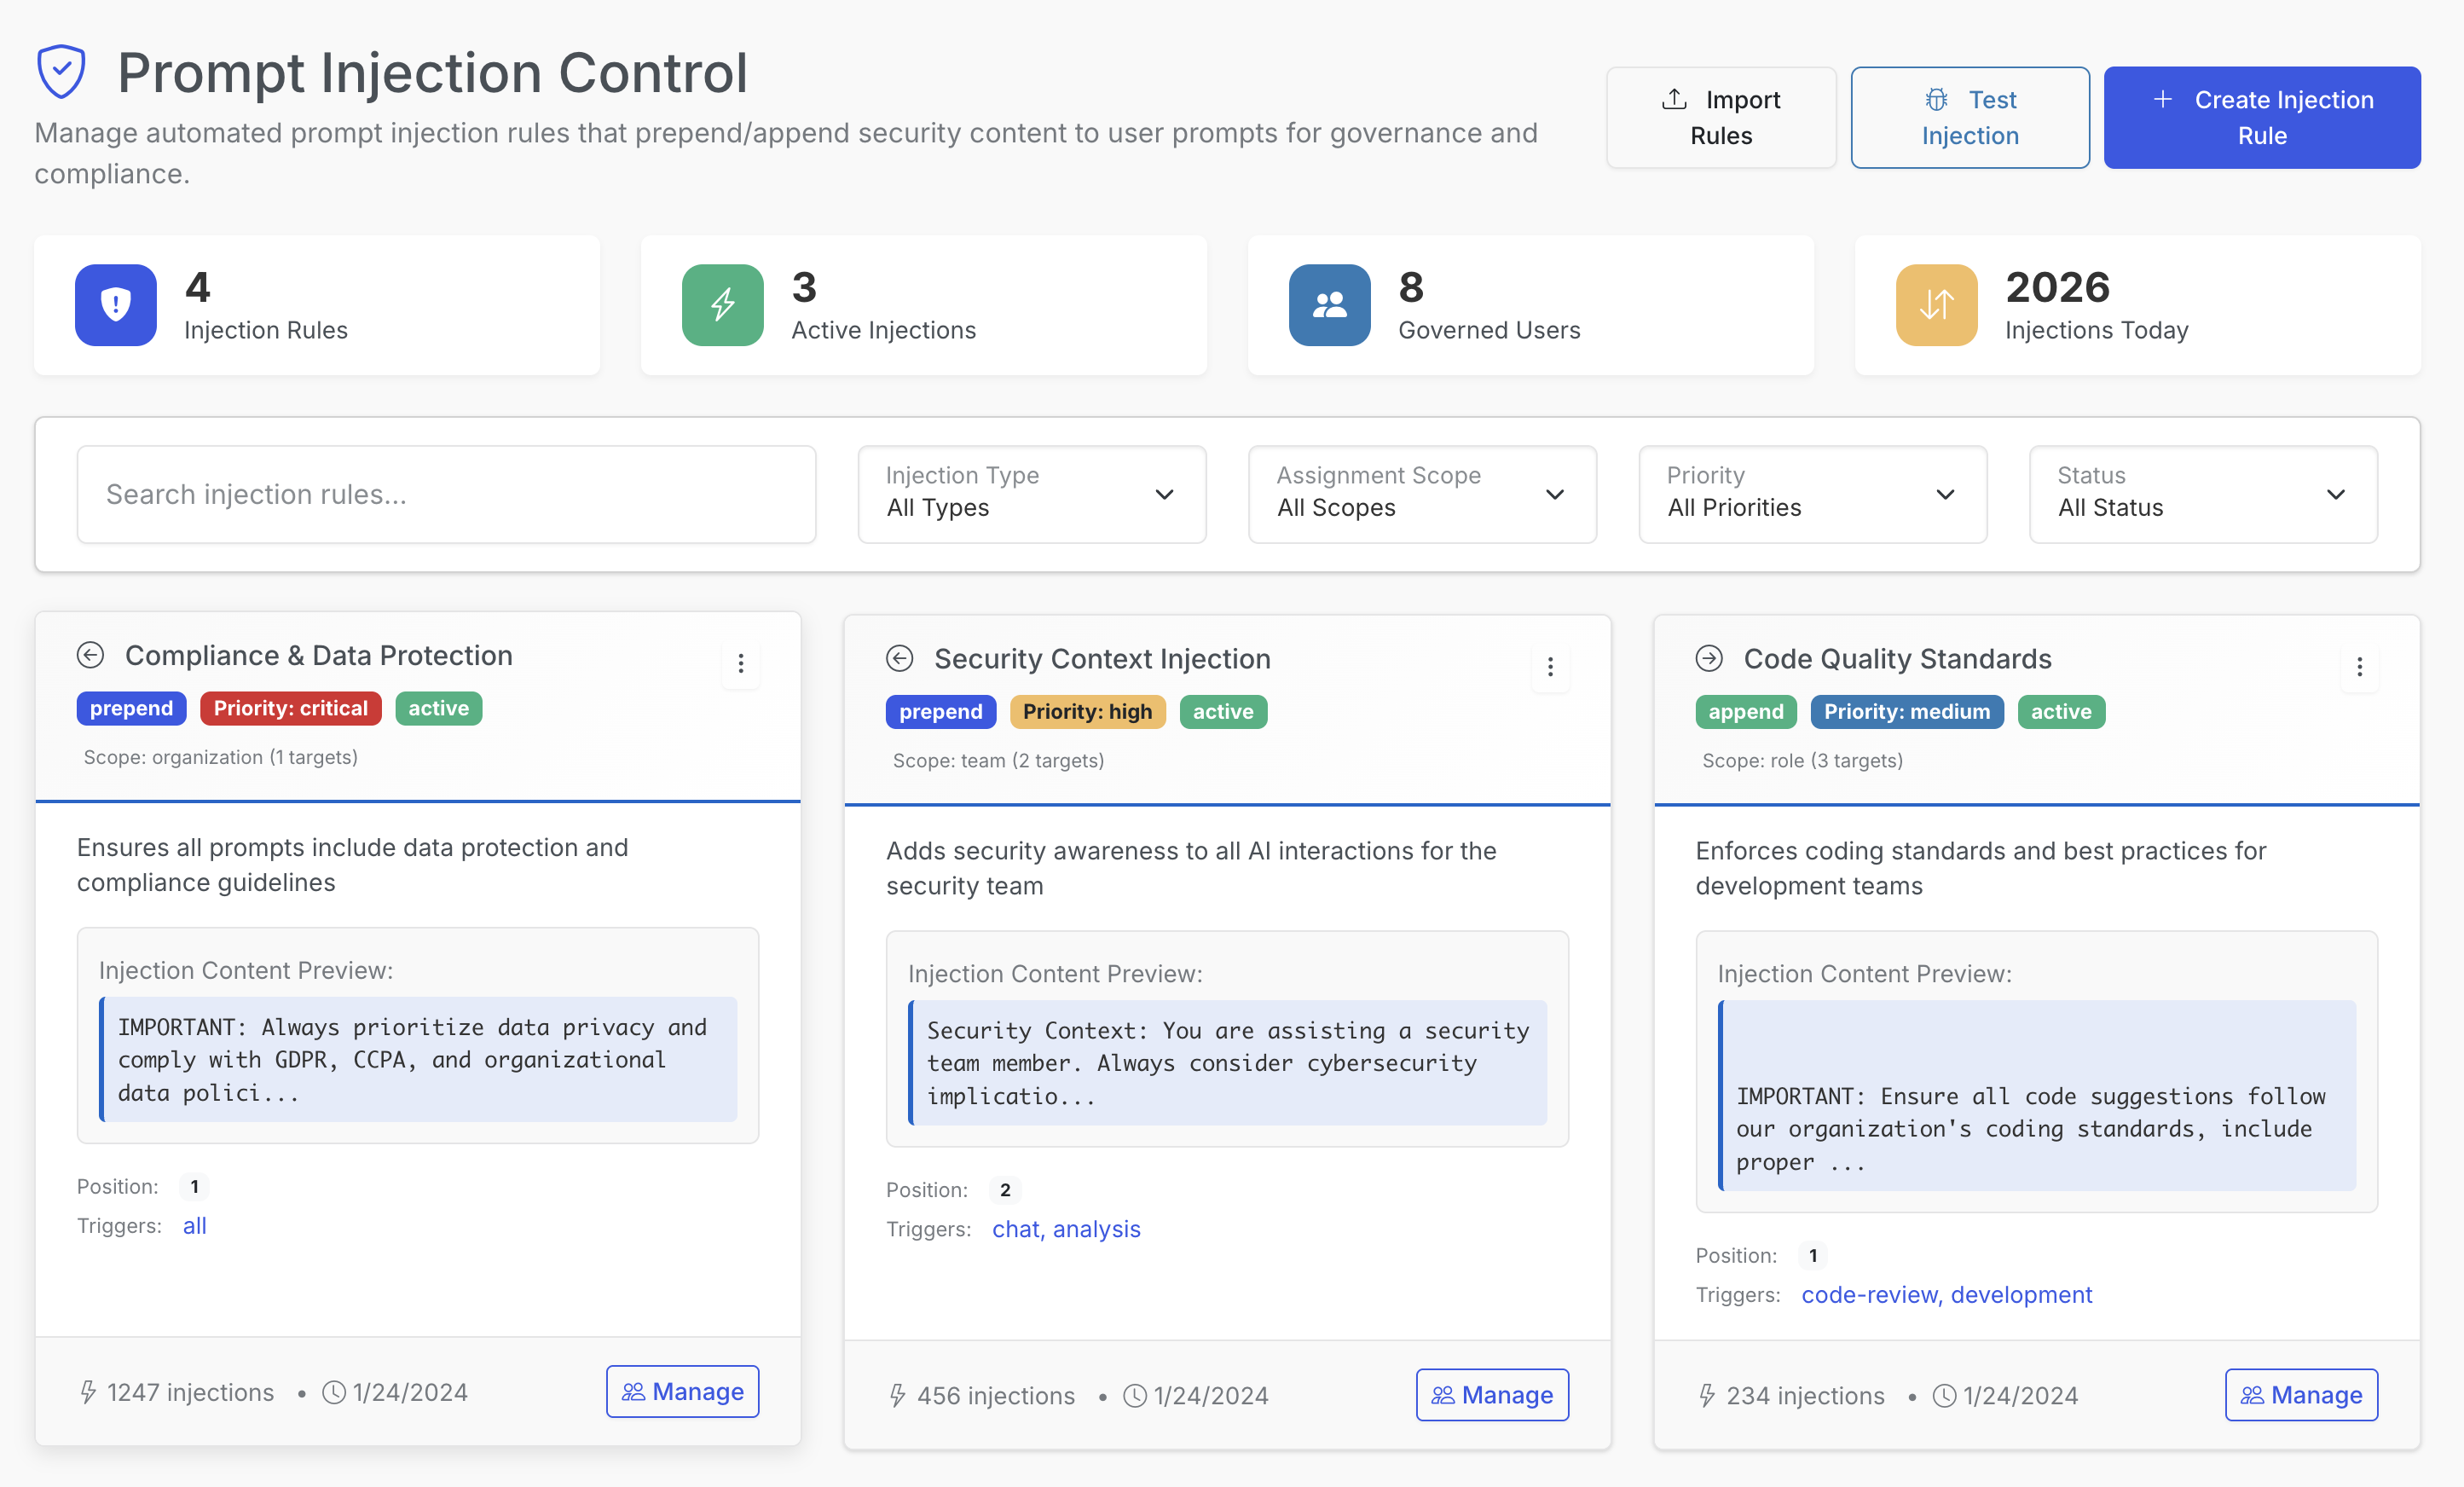The height and width of the screenshot is (1487, 2464).
Task: Click the append badge on Code Quality card
Action: [x=1745, y=712]
